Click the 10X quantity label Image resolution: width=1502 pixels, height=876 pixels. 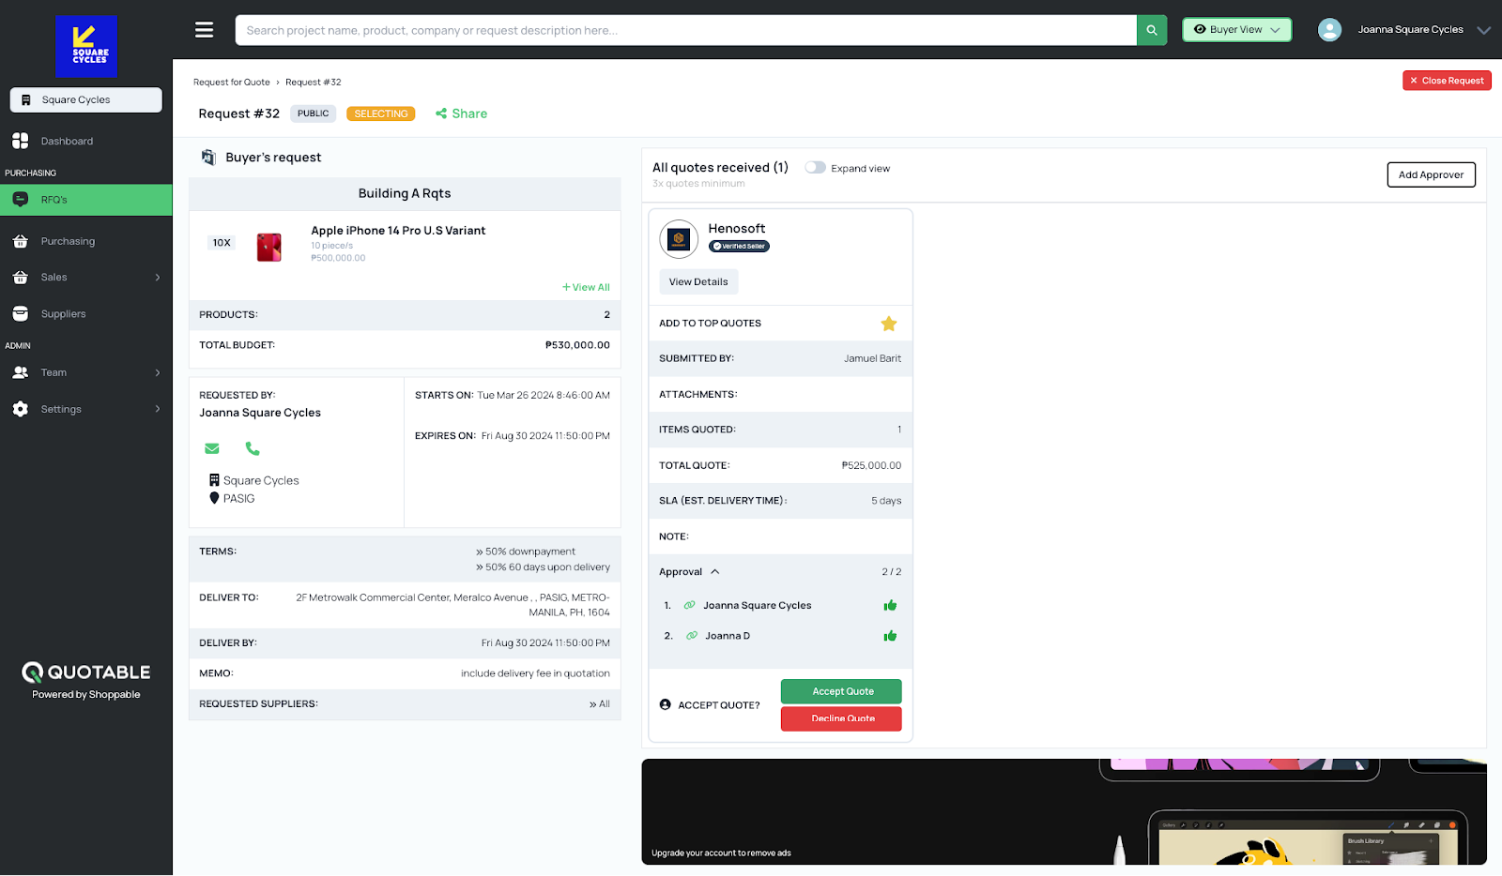[x=222, y=243]
